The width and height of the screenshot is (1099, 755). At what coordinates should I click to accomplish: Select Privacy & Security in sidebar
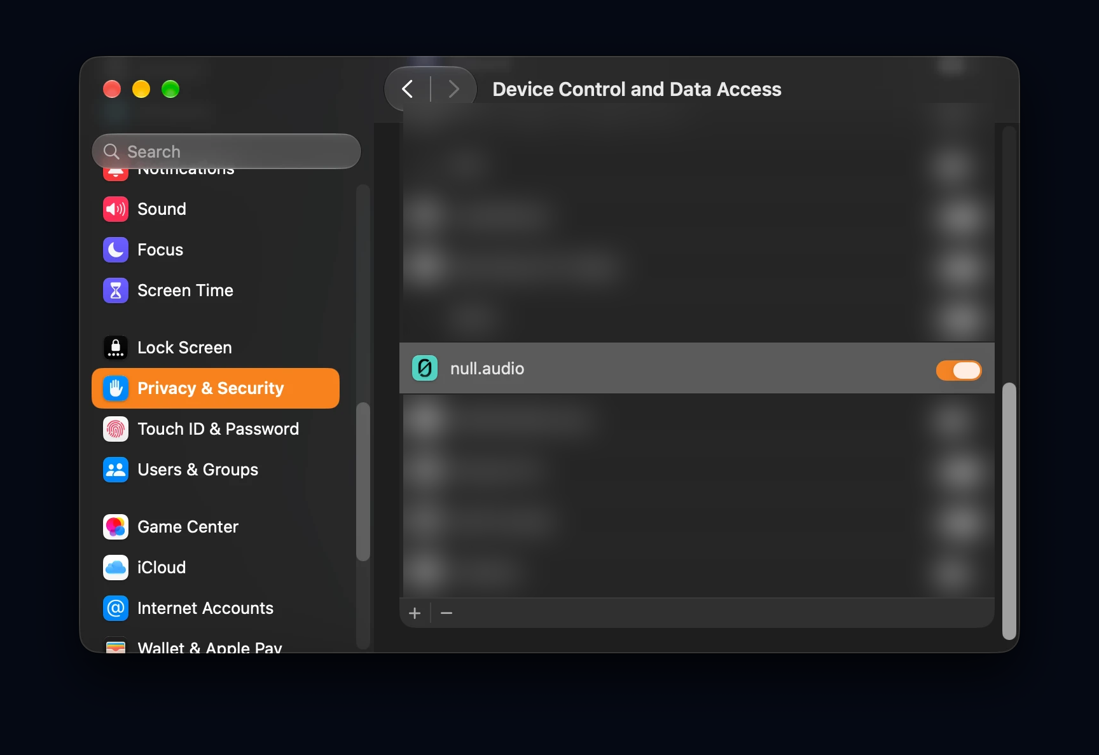(216, 388)
